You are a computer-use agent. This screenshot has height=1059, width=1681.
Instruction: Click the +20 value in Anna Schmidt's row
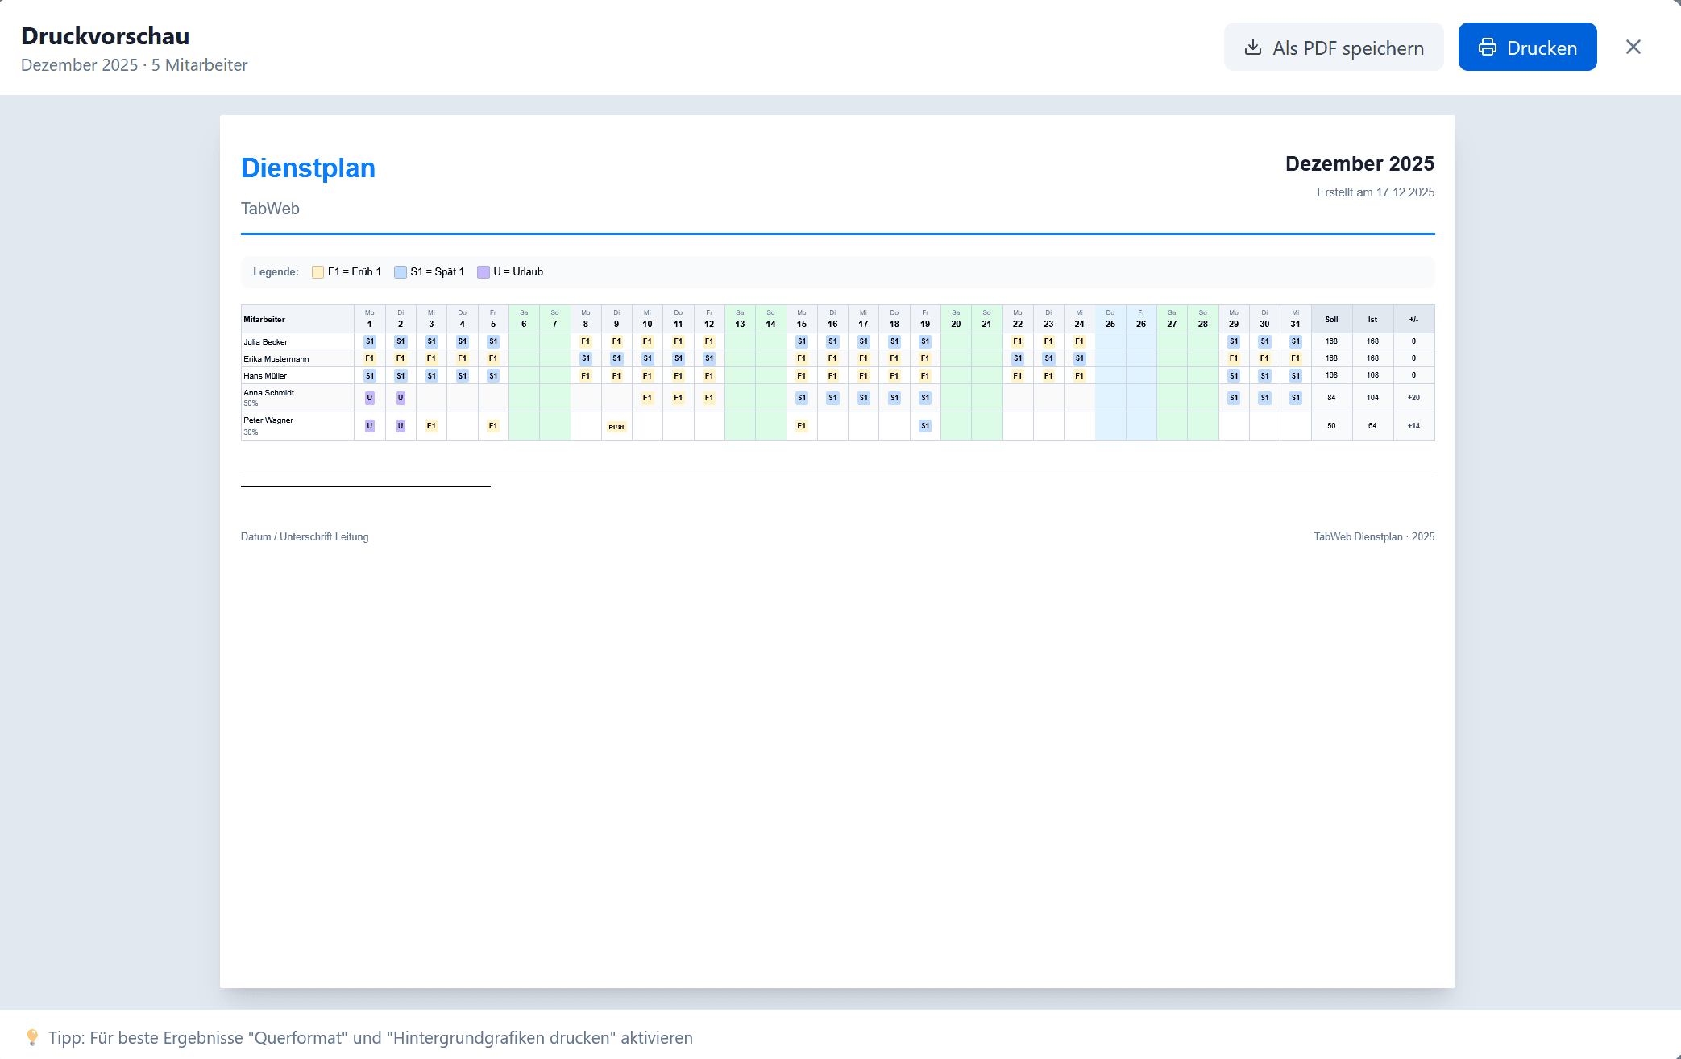point(1413,397)
